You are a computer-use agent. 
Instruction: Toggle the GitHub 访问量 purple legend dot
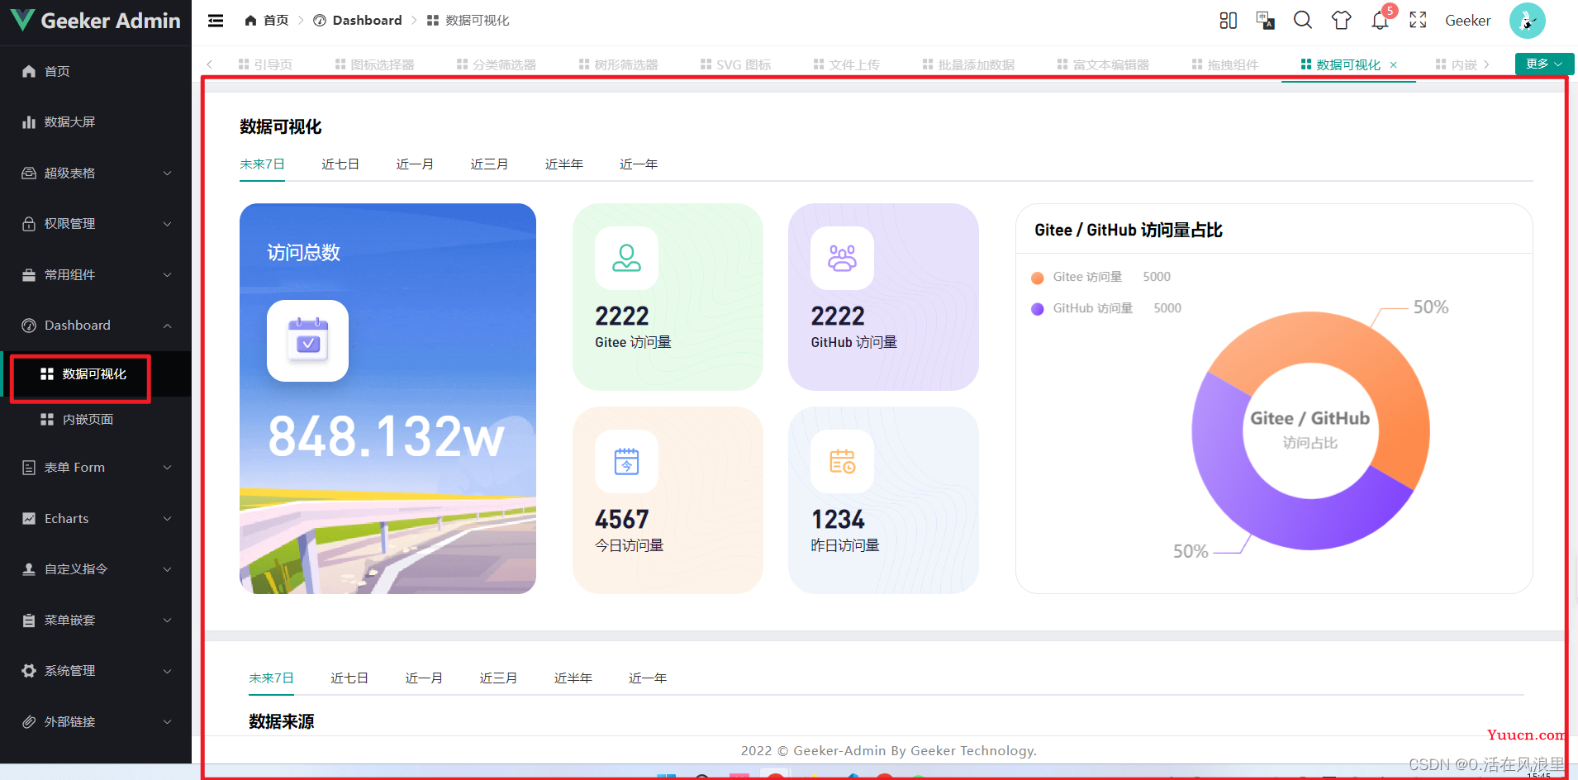[1038, 309]
